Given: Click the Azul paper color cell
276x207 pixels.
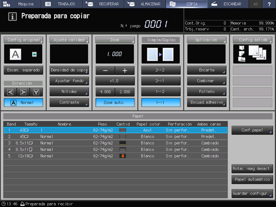Looking at the screenshot, I should coord(147,130).
